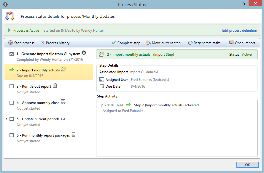Click the Move current step icon
The width and height of the screenshot is (264, 173).
click(148, 43)
